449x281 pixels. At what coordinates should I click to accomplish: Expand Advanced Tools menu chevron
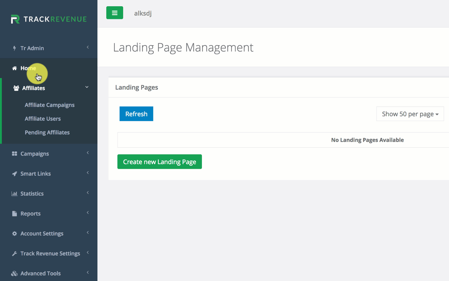[x=88, y=272]
